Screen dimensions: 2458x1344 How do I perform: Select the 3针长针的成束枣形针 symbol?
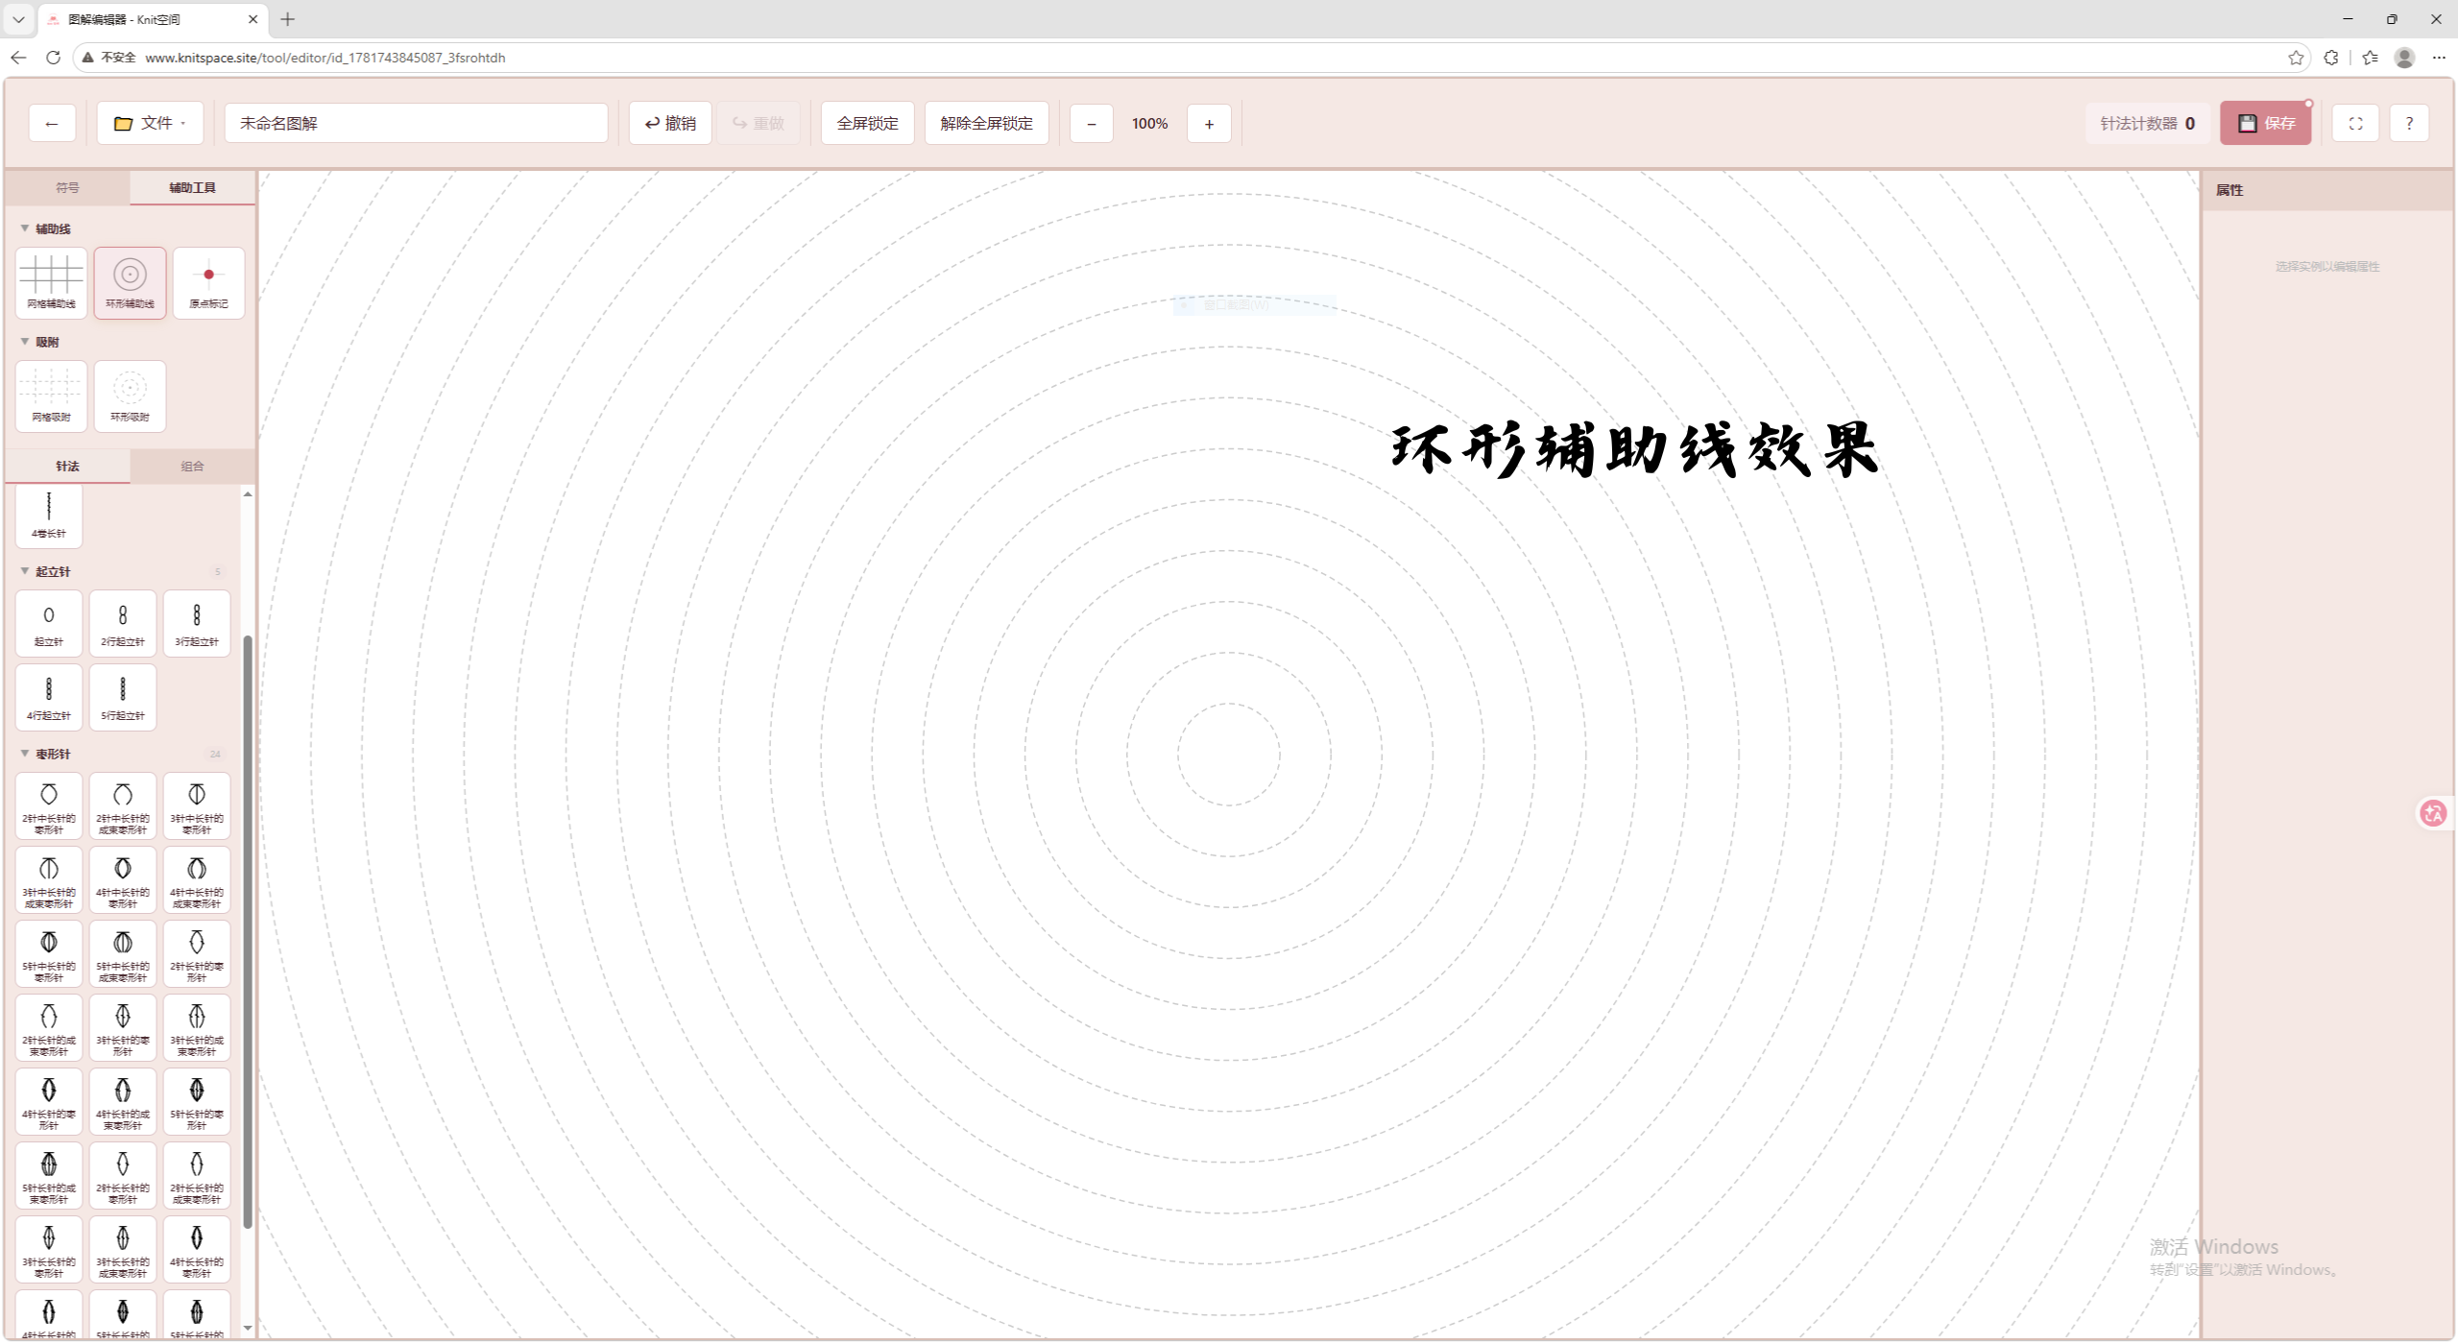[197, 1027]
